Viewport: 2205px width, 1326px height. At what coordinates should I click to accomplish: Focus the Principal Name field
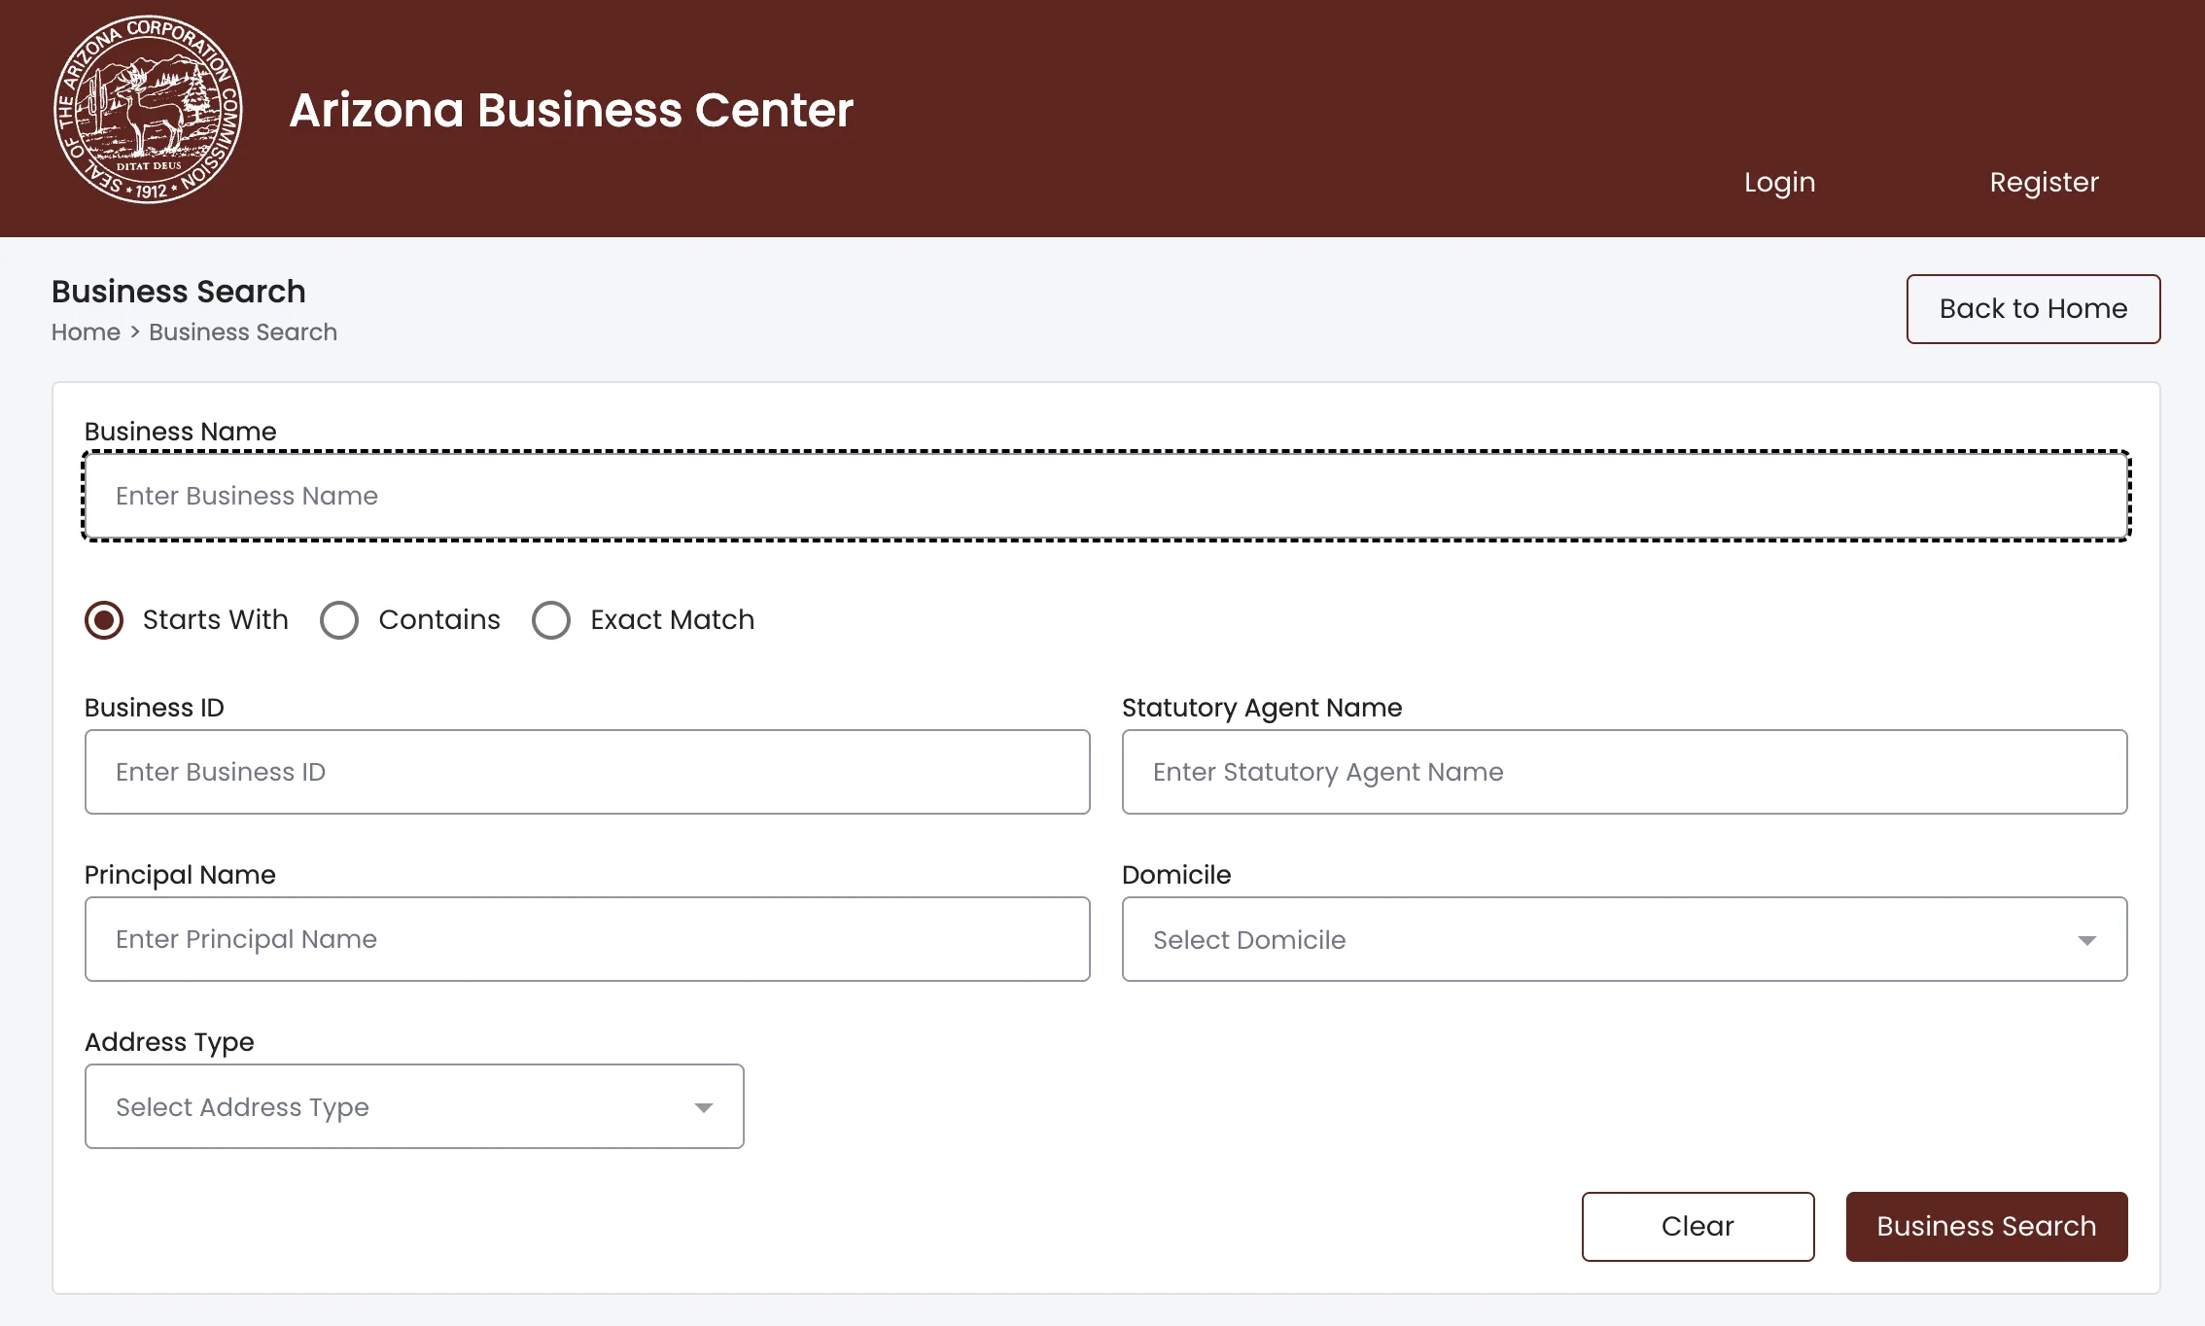(x=587, y=939)
